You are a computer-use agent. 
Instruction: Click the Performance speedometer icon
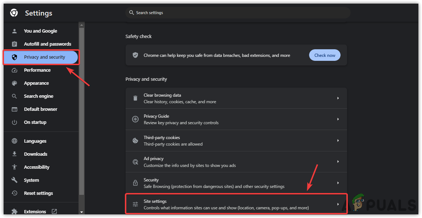pos(14,70)
